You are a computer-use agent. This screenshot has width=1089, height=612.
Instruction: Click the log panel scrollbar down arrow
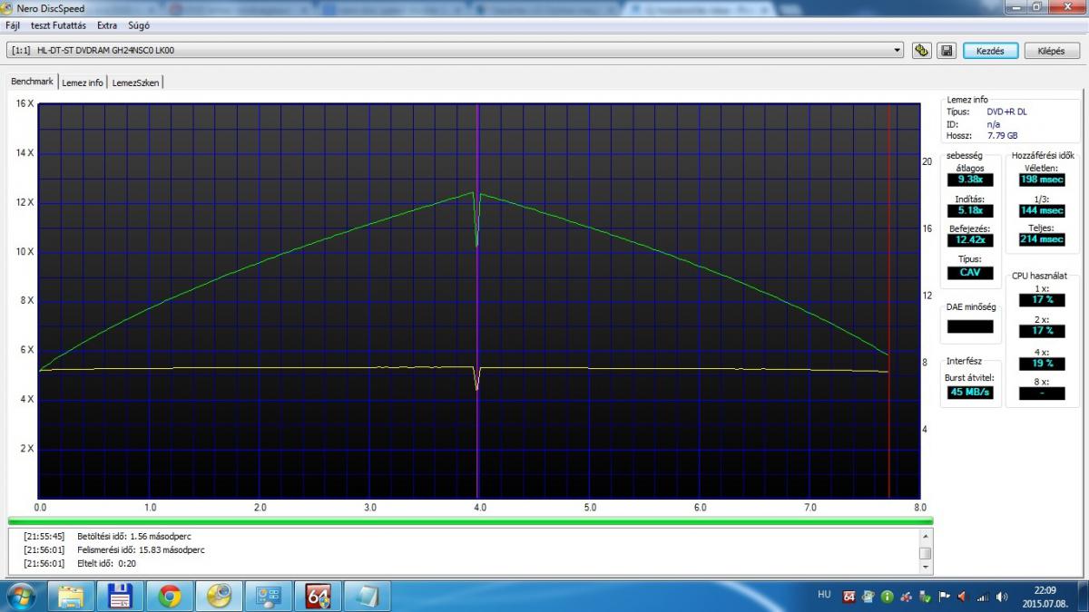tap(925, 568)
